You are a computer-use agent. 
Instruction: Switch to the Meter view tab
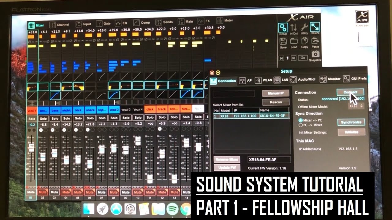point(225,21)
